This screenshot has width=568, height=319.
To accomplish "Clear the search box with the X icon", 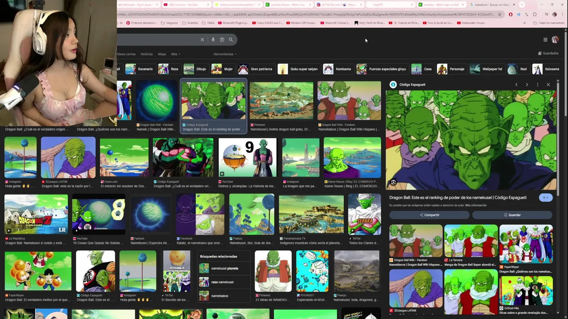I will point(202,39).
